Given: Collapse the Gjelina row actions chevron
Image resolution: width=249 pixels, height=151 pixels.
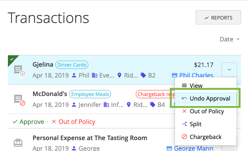Looking at the screenshot, I should click(x=229, y=69).
